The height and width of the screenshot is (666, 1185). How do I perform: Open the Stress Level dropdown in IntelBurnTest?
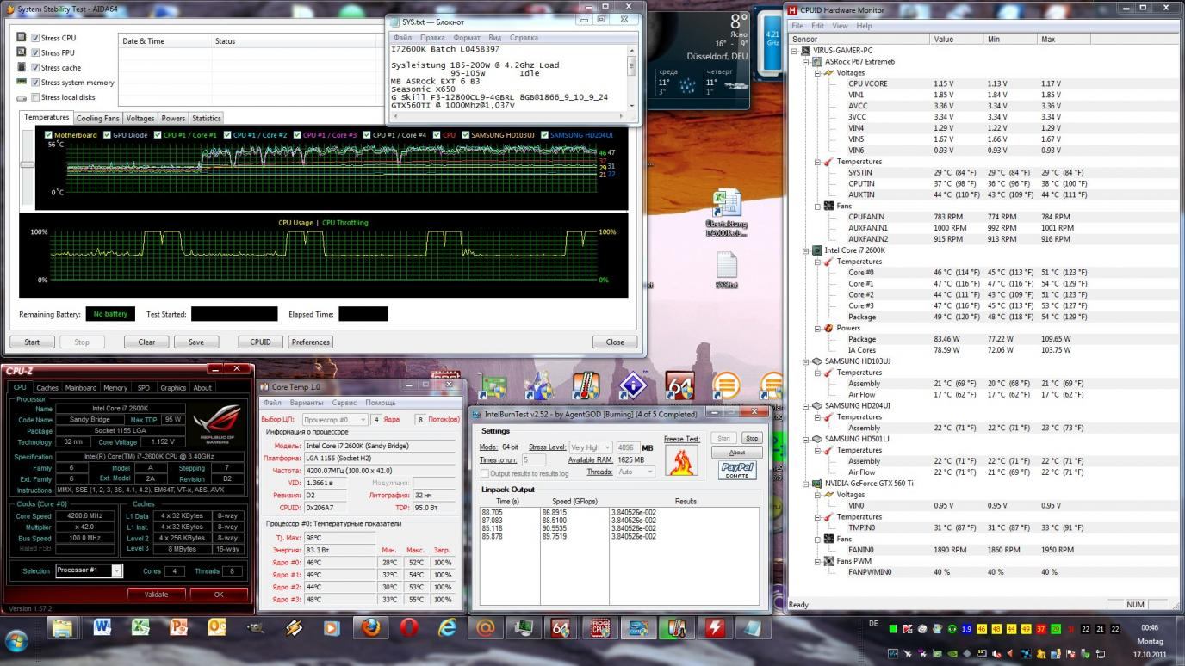(591, 447)
